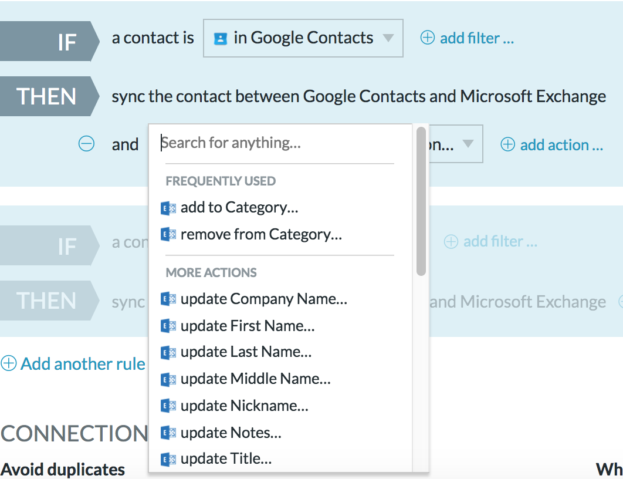Click the first rule's IF label
This screenshot has height=479, width=623.
pos(49,41)
